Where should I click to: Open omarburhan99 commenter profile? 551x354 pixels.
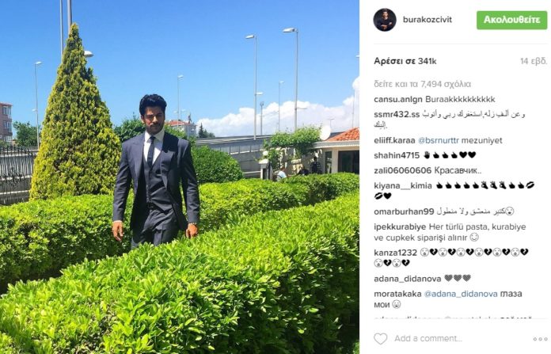(x=404, y=211)
